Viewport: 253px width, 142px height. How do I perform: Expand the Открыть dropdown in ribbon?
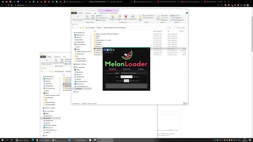pos(165,16)
